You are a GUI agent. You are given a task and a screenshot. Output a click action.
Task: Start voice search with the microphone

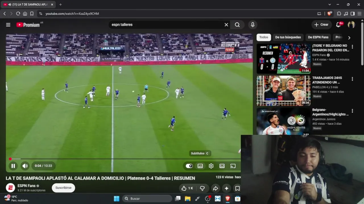(x=253, y=25)
